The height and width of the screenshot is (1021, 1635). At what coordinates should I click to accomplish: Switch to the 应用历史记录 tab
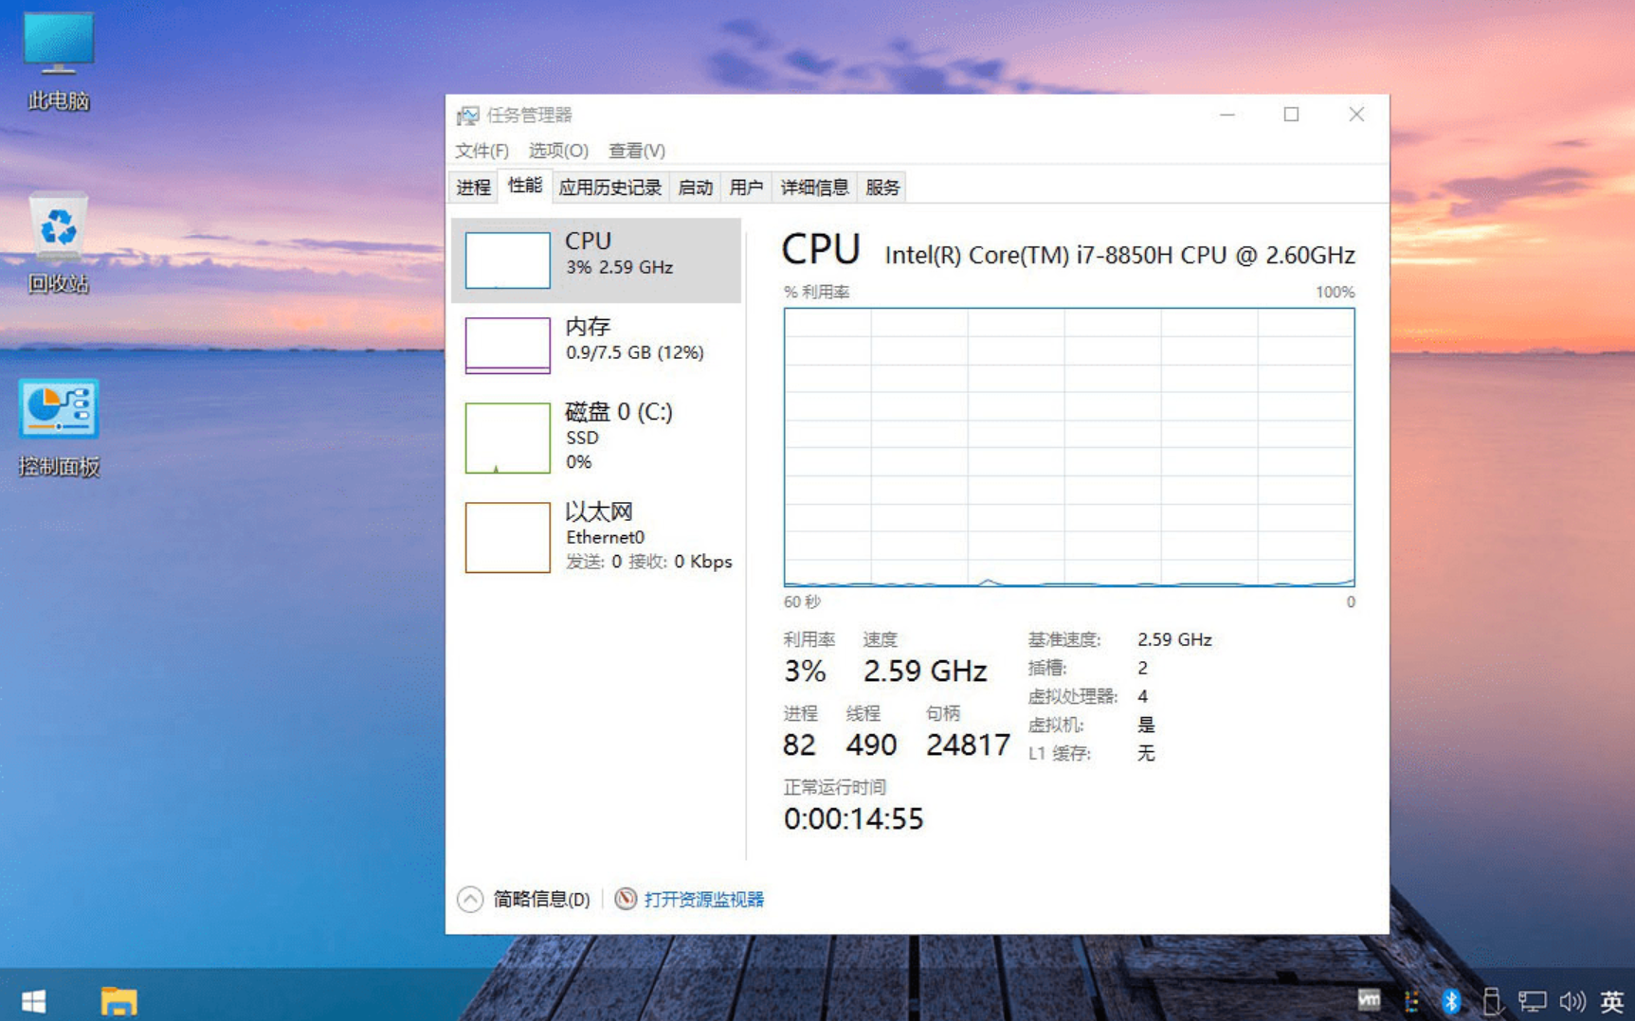609,188
